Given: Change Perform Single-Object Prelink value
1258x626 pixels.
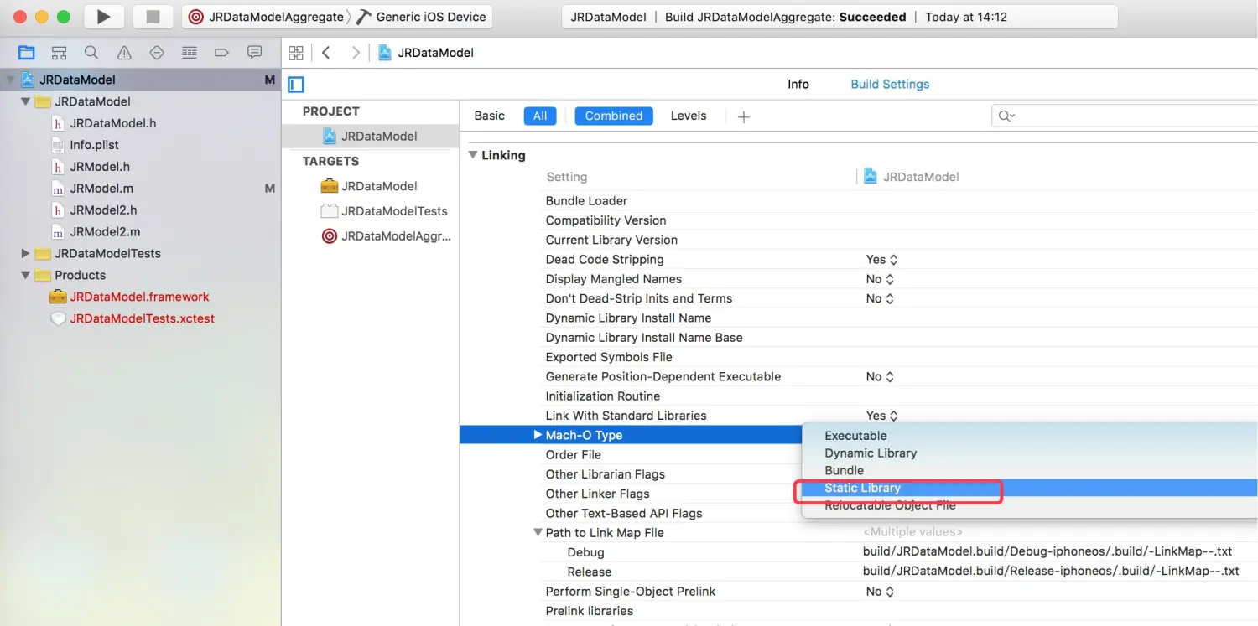Looking at the screenshot, I should pos(880,591).
